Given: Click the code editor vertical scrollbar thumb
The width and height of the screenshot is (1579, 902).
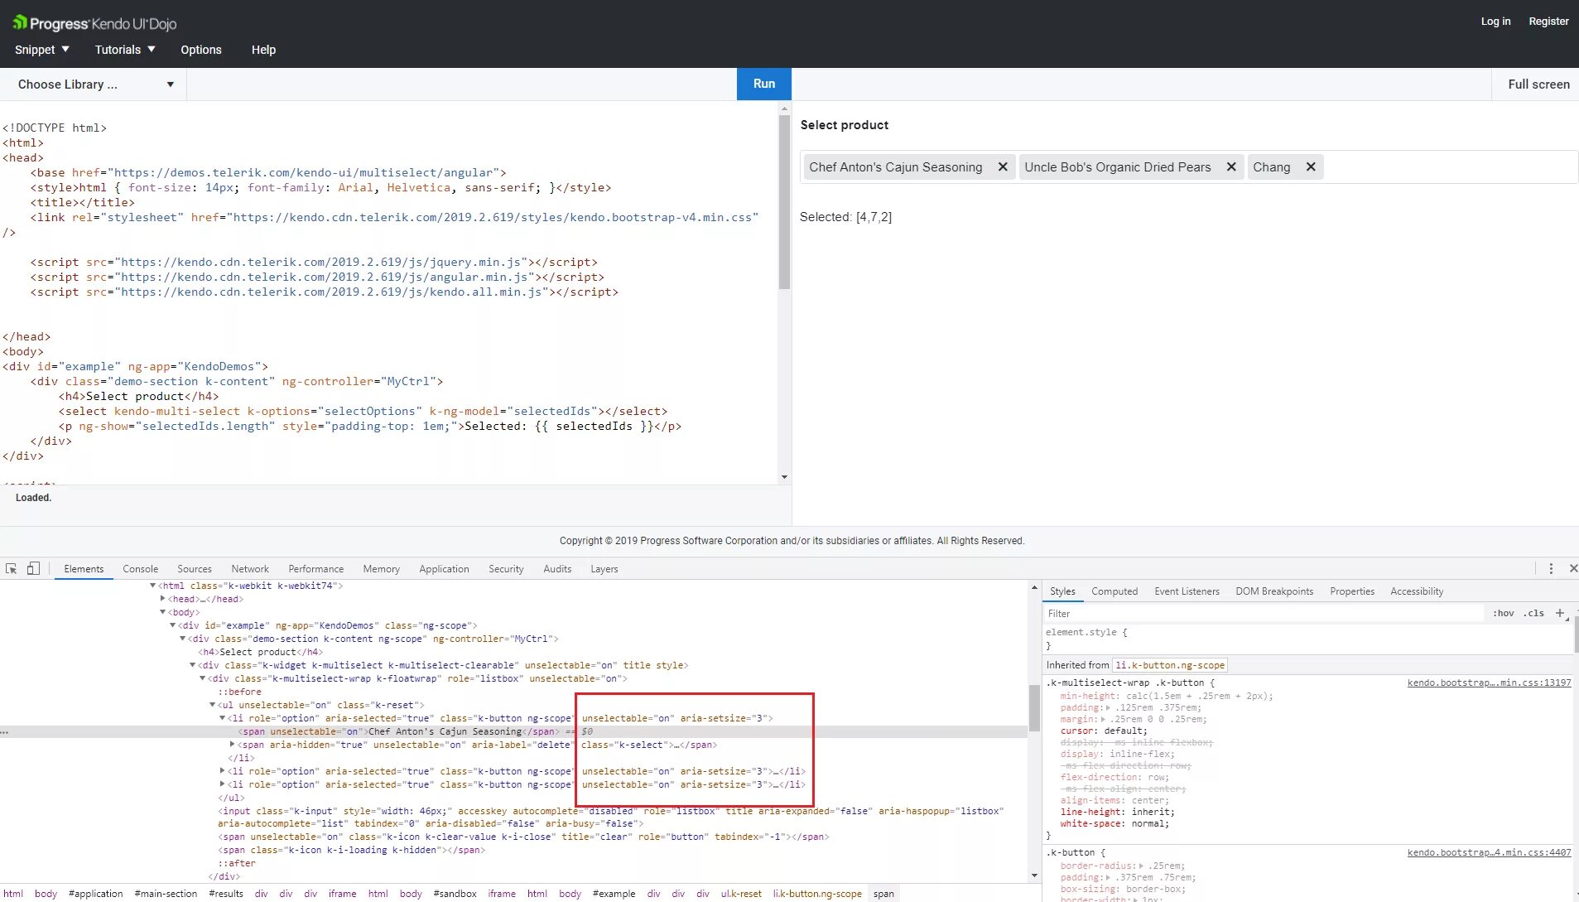Looking at the screenshot, I should 784,203.
